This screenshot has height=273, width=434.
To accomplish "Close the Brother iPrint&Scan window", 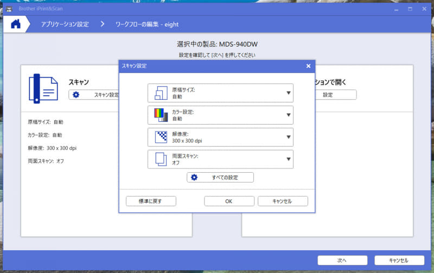I will (424, 9).
